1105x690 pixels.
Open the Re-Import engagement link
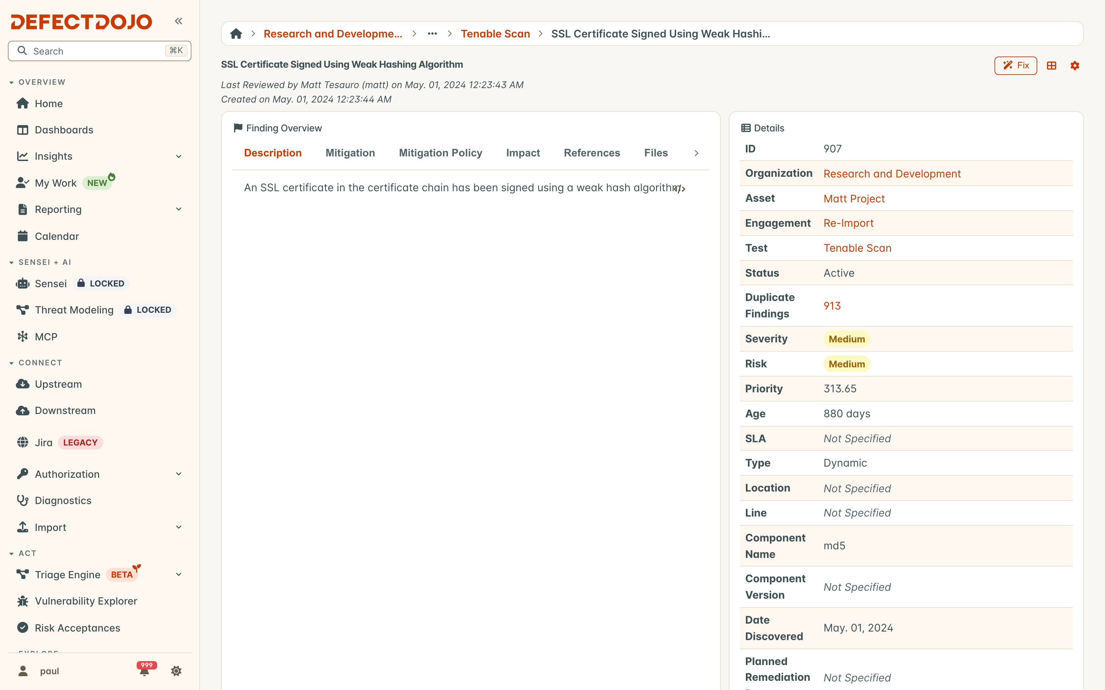848,223
